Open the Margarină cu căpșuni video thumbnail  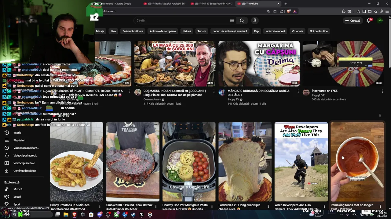point(259,64)
